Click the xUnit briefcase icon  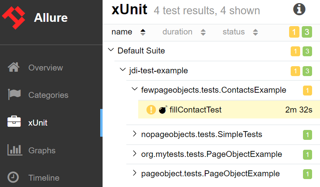[x=14, y=122]
